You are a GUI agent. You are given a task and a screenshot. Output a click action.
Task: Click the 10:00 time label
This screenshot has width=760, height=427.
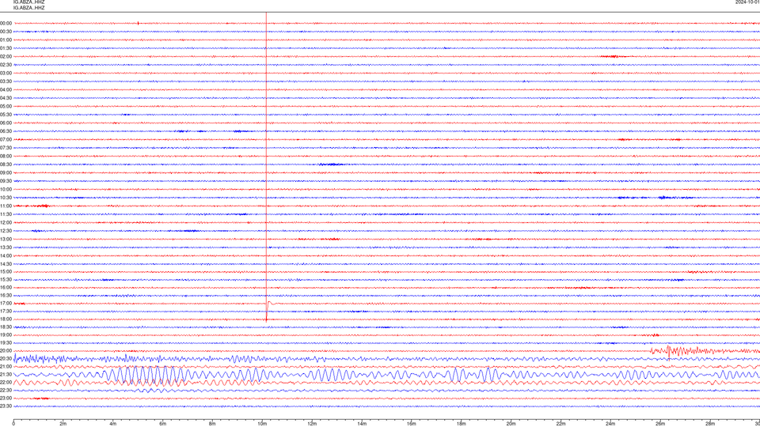pyautogui.click(x=6, y=189)
